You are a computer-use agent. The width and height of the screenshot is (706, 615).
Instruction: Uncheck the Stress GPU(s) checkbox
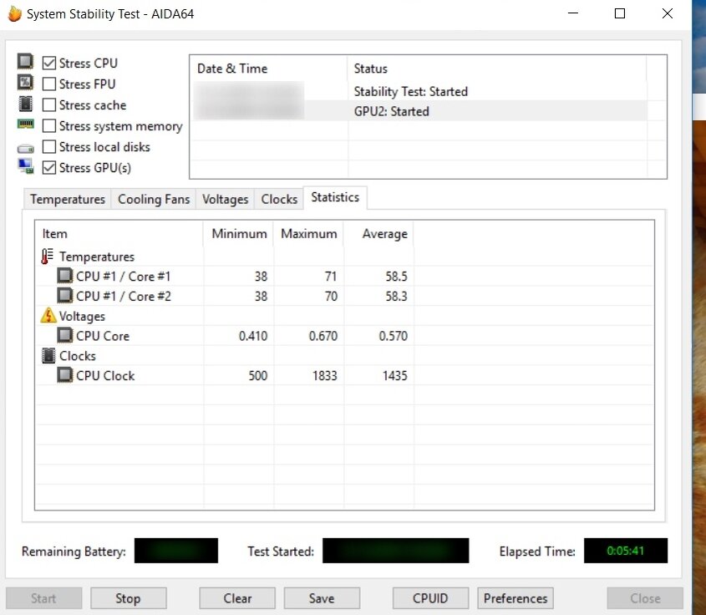click(x=49, y=167)
